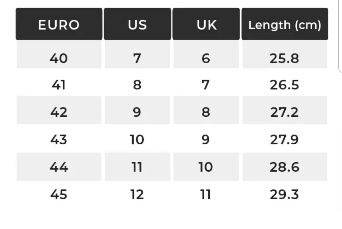Select UK size 10 in EURO 44 row
This screenshot has width=342, height=229.
206,167
